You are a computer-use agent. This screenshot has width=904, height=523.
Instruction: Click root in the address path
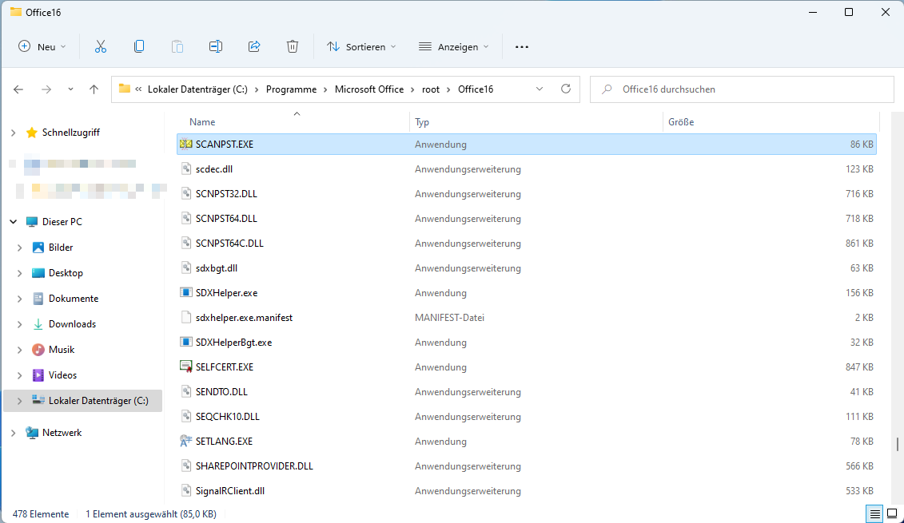coord(431,89)
